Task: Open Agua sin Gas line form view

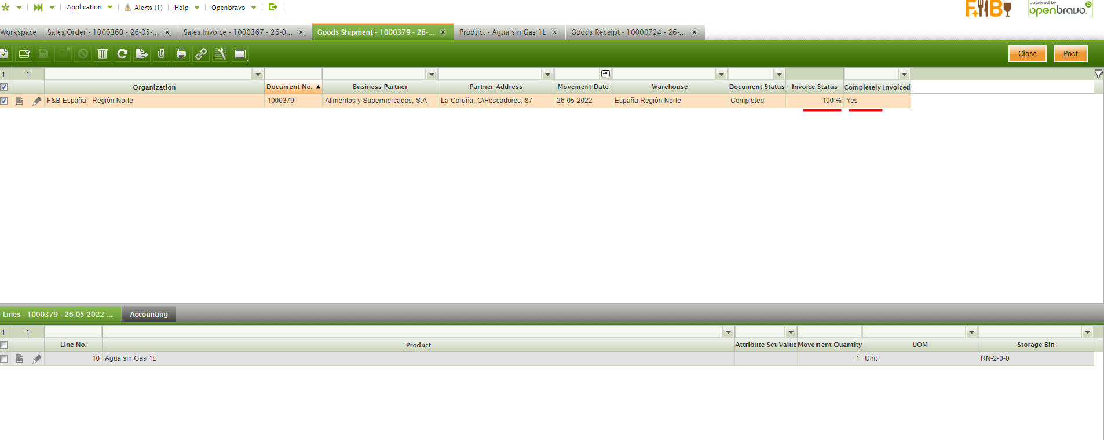Action: point(19,358)
